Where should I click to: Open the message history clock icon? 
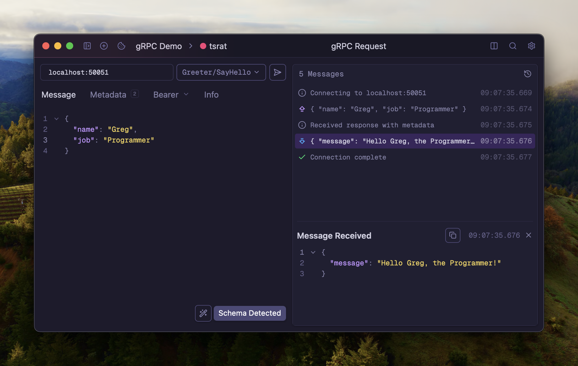coord(527,74)
